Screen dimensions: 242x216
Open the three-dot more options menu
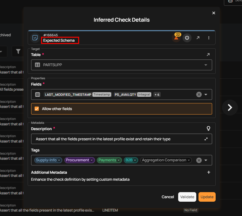coord(209,38)
